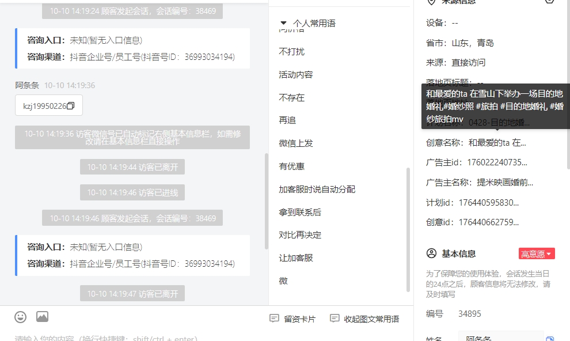Click the 创意id value
Screen dimensions: 570x341
[x=489, y=222]
